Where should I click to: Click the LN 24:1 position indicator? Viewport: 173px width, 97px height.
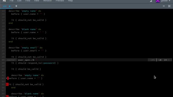[164, 60]
